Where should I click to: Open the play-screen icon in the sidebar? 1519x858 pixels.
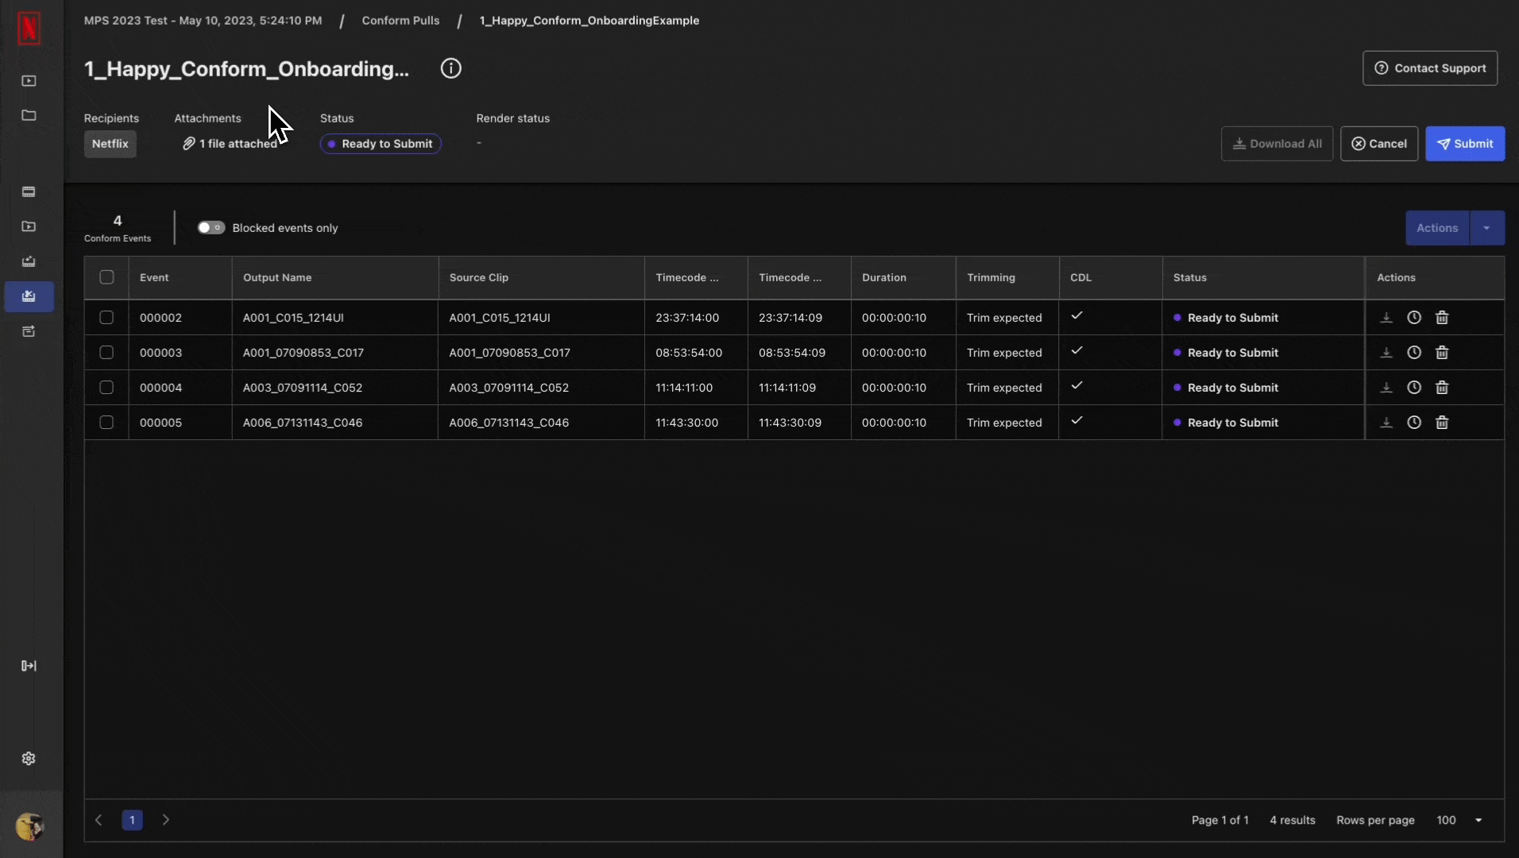[x=29, y=81]
